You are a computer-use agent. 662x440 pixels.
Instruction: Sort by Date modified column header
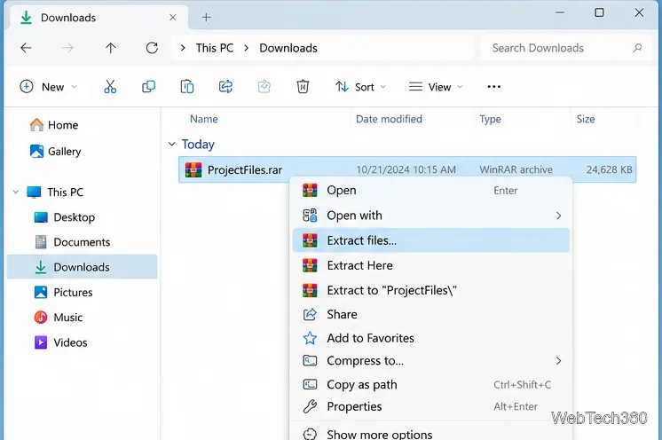pyautogui.click(x=389, y=119)
